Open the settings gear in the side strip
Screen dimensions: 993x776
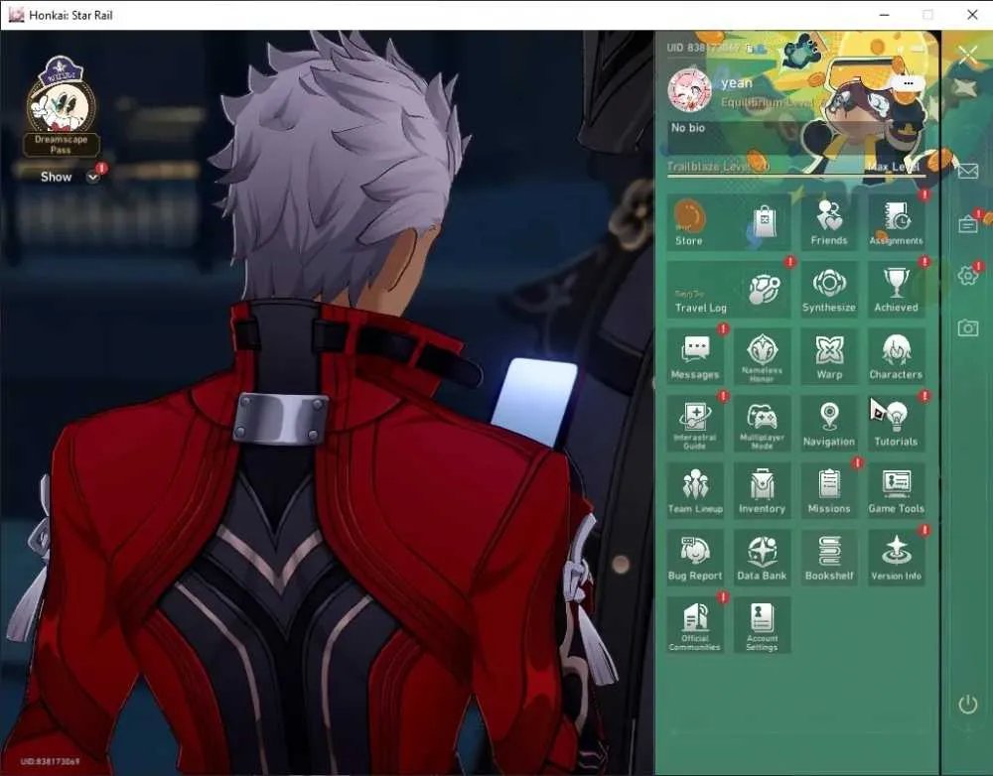pos(967,275)
